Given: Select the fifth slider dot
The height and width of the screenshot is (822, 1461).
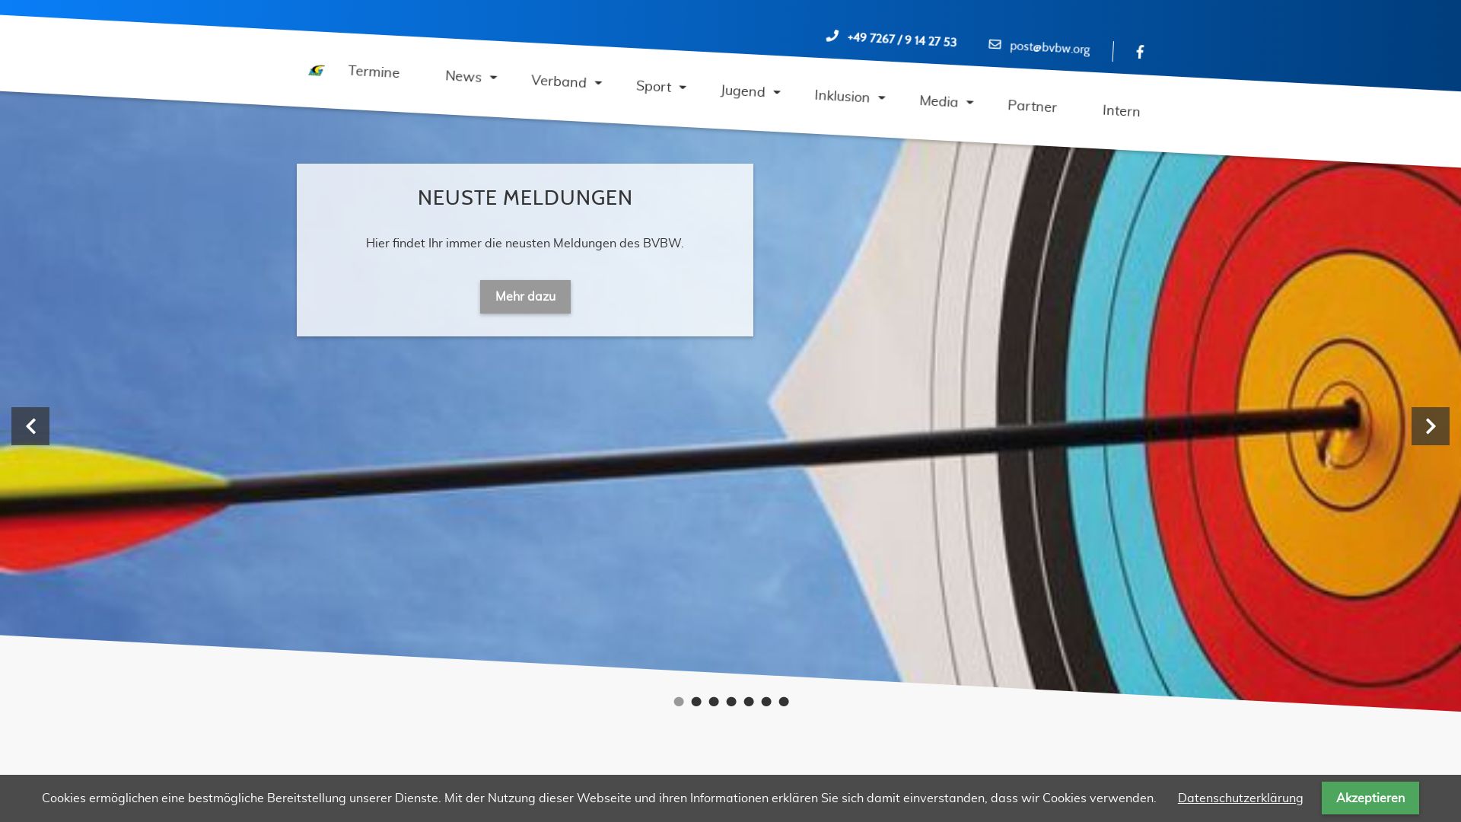Looking at the screenshot, I should (x=749, y=702).
